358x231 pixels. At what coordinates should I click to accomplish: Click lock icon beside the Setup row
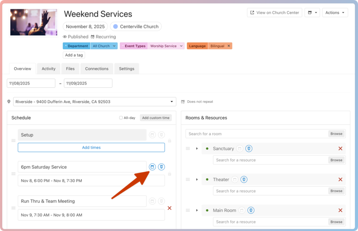[170, 141]
